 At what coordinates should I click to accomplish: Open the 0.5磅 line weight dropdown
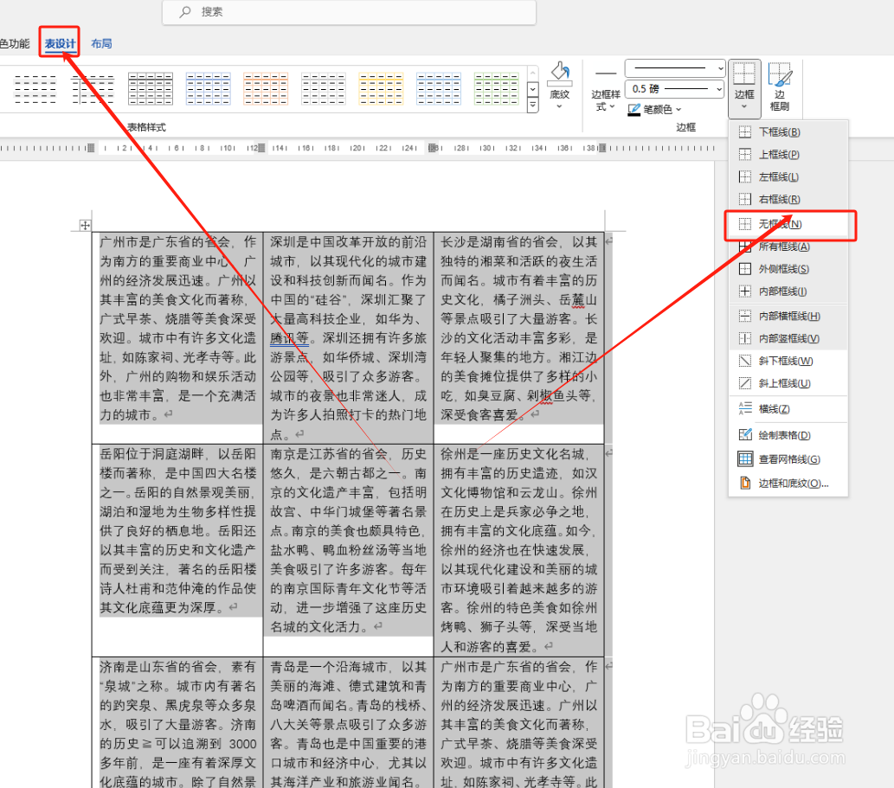721,89
